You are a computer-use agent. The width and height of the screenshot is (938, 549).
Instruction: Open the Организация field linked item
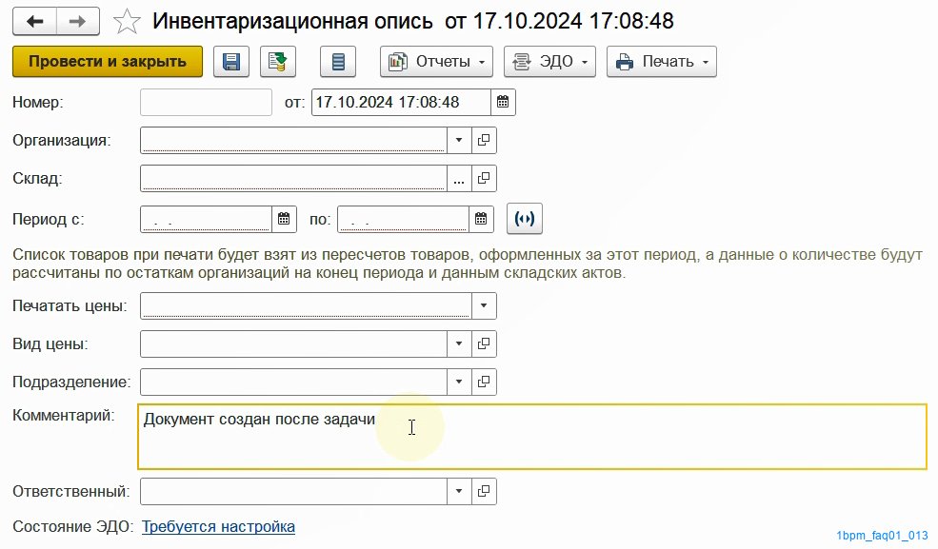tap(484, 141)
